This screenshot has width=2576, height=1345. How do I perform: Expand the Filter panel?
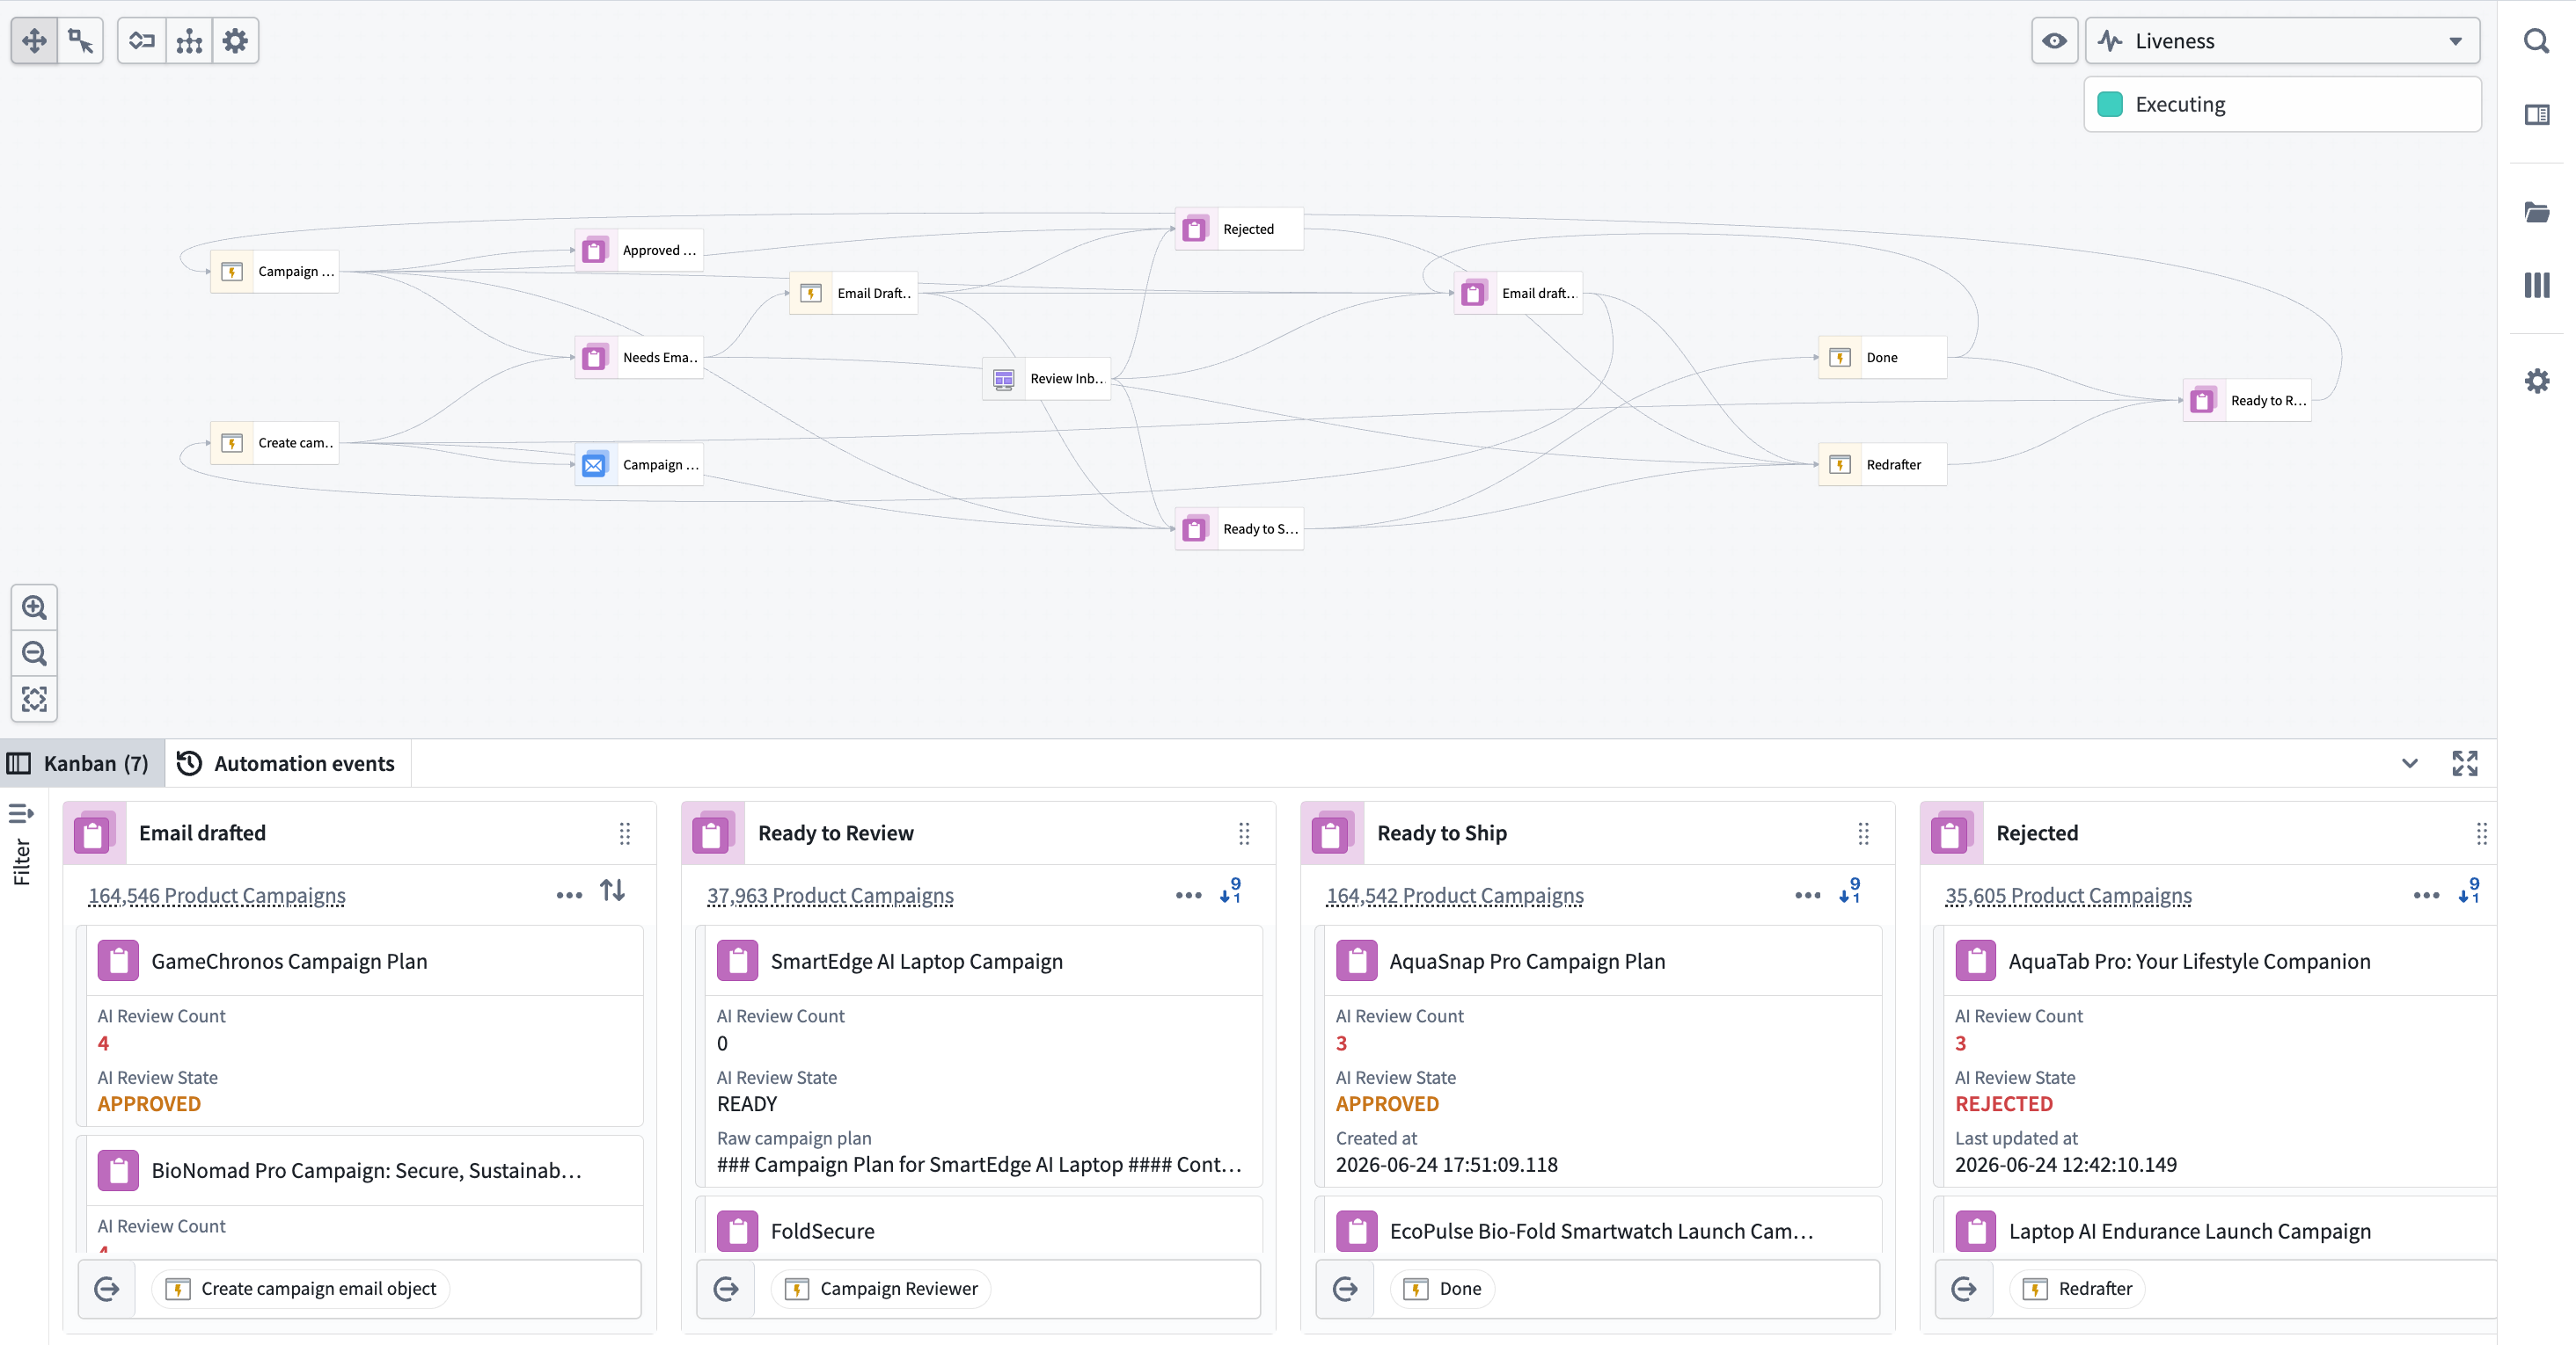(21, 845)
